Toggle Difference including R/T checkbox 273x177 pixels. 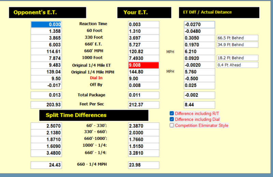[x=172, y=113]
